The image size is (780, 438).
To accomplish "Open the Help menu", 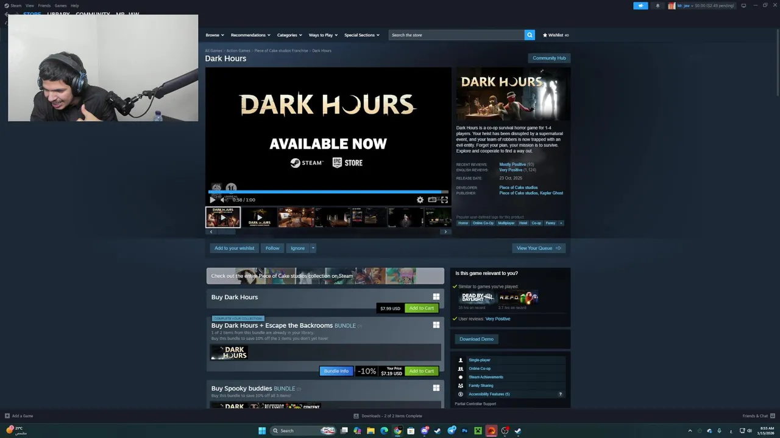I will pos(74,5).
